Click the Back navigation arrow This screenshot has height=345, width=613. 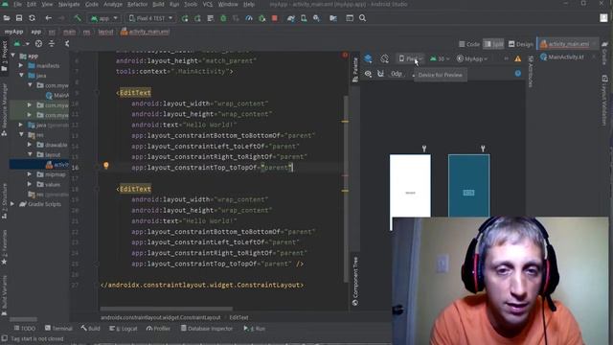[49, 18]
